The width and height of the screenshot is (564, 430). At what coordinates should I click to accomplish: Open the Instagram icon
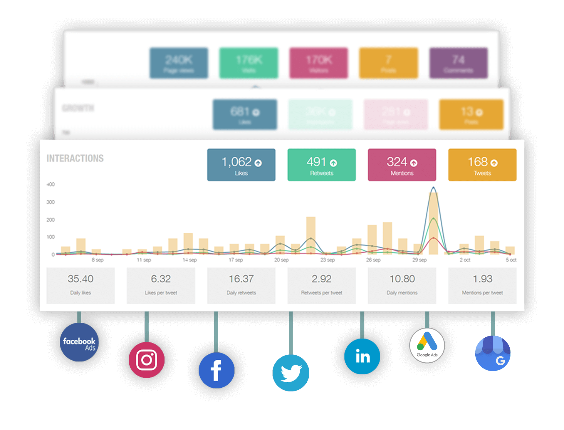point(147,360)
